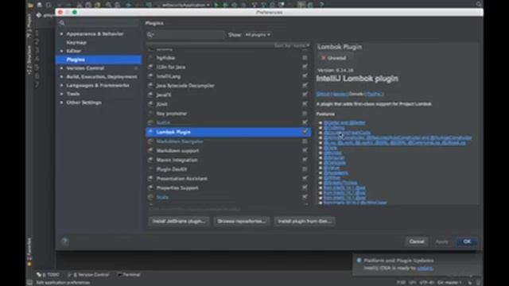Click the Presentation Assistant plugin icon
Viewport: 509px width, 286px height.
(x=150, y=179)
